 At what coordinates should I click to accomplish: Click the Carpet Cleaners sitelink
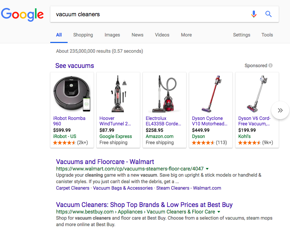pos(72,188)
